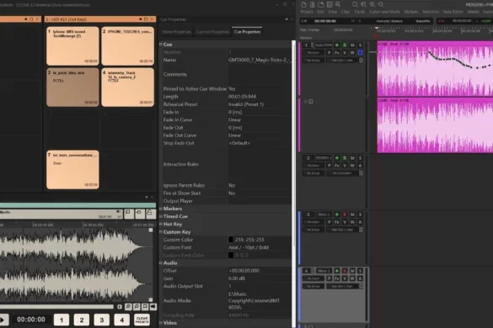The image size is (493, 328).
Task: Select rehearsal preset button 3
Action: coord(102,320)
